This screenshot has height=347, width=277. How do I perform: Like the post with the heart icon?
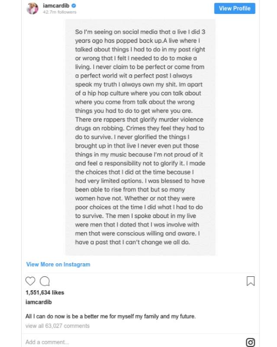[30, 281]
